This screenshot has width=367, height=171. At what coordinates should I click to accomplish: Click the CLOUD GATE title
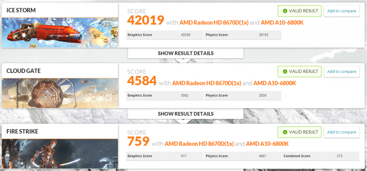tap(23, 71)
